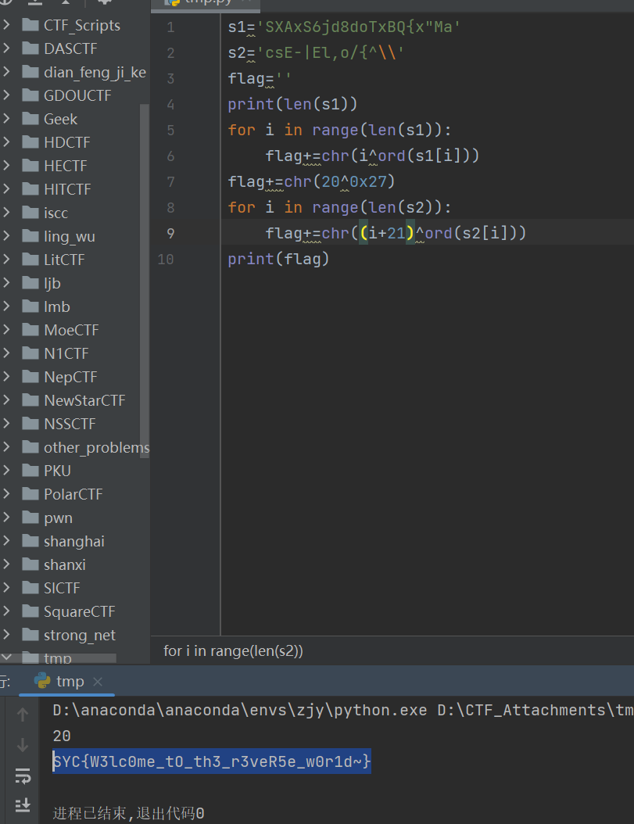
Task: Expand the PolarCTF folder chevron
Action: [x=7, y=494]
